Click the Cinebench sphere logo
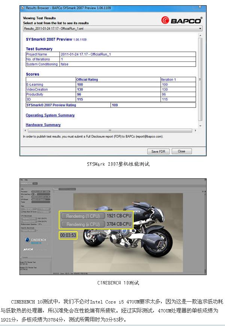The width and height of the screenshot is (225, 326). coord(27,240)
